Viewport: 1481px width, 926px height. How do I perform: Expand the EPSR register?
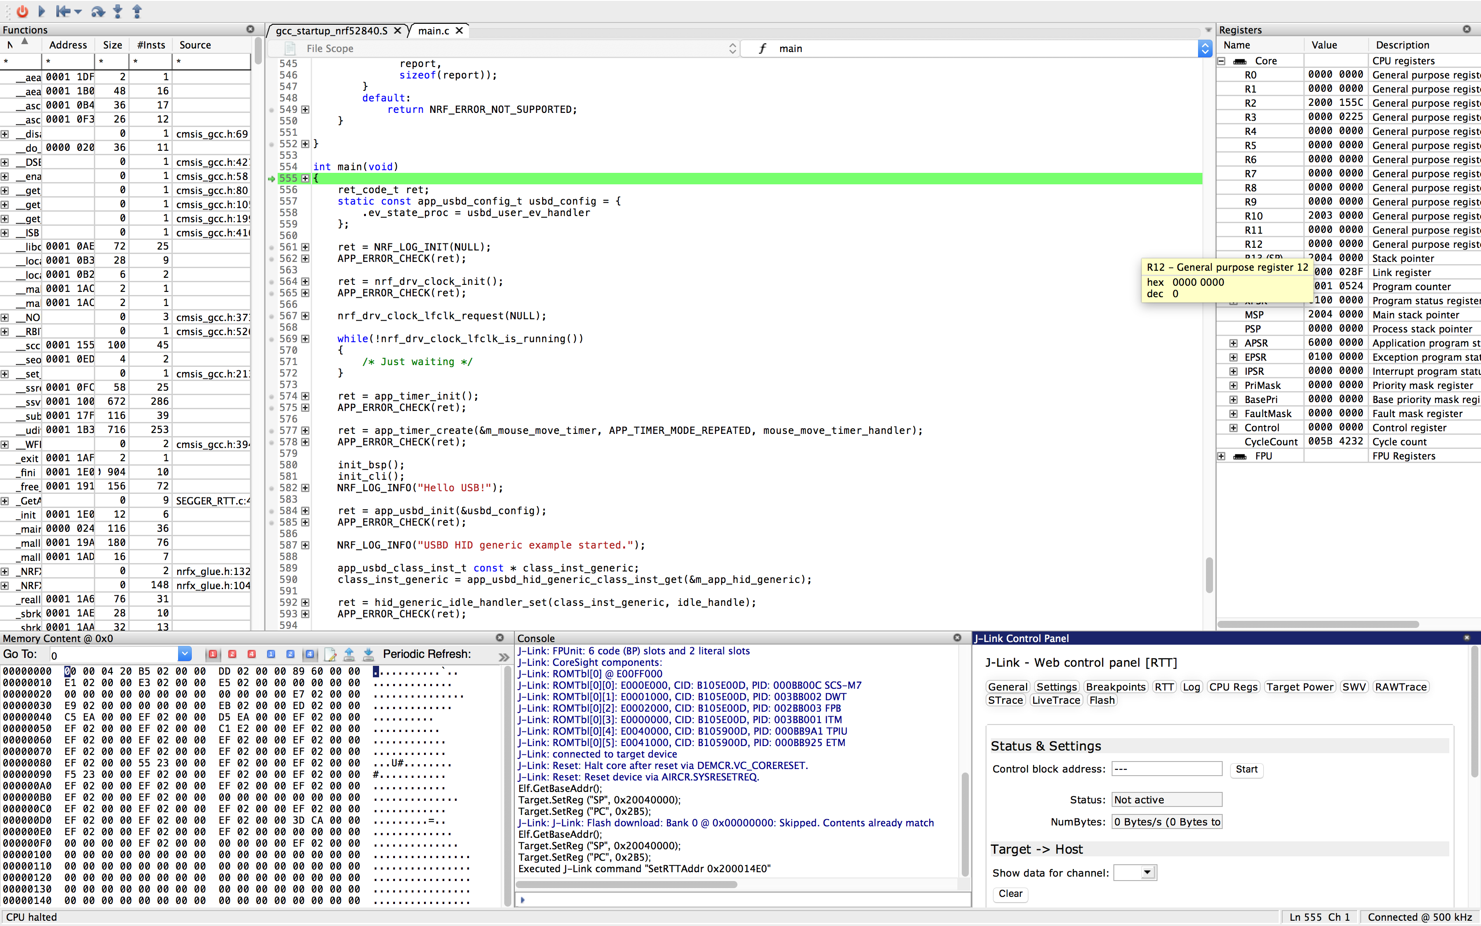click(1234, 358)
